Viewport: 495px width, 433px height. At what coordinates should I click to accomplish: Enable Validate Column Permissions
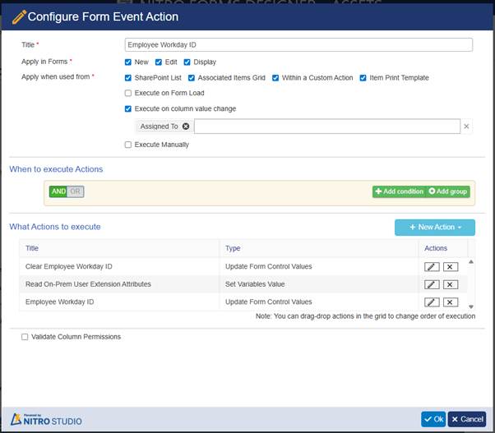point(25,337)
